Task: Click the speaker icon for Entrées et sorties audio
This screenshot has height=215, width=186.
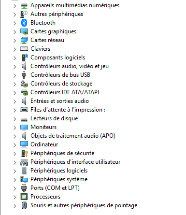Action: [24, 101]
